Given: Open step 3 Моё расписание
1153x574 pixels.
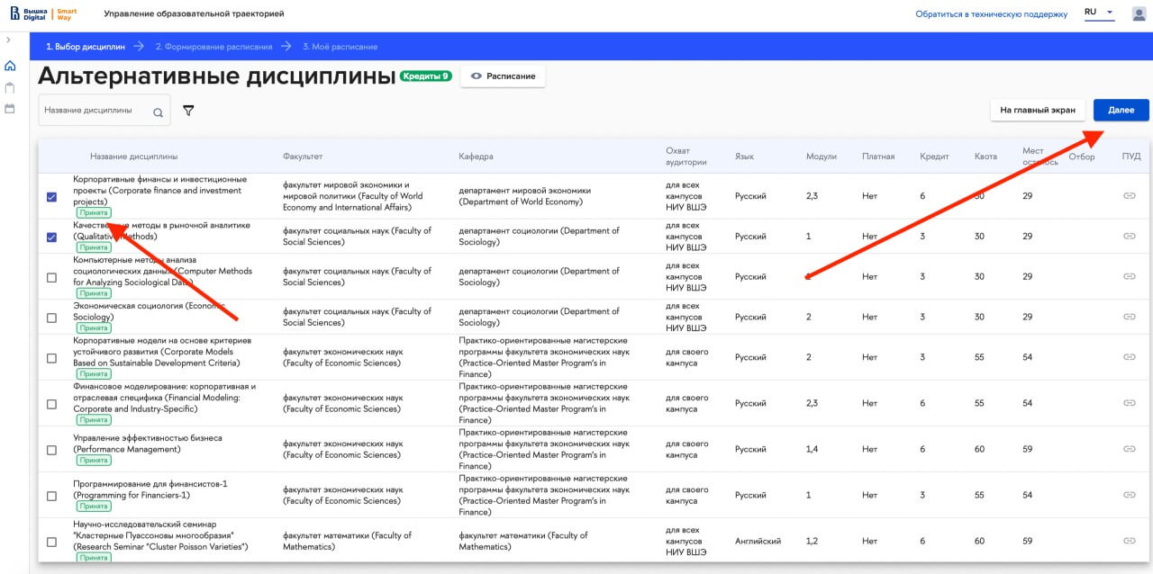Looking at the screenshot, I should tap(340, 47).
